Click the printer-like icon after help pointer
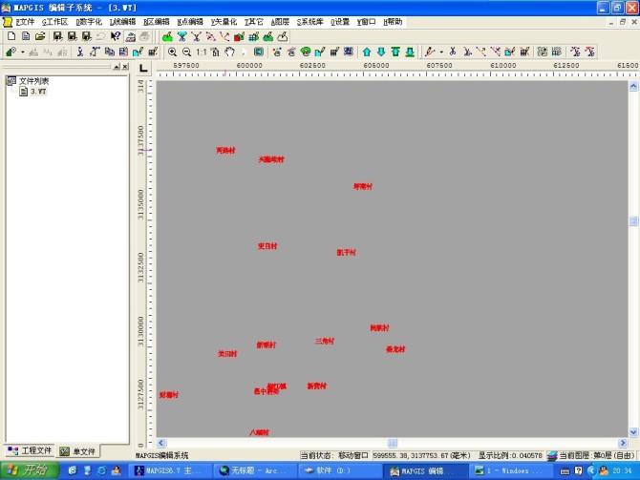 tap(131, 36)
